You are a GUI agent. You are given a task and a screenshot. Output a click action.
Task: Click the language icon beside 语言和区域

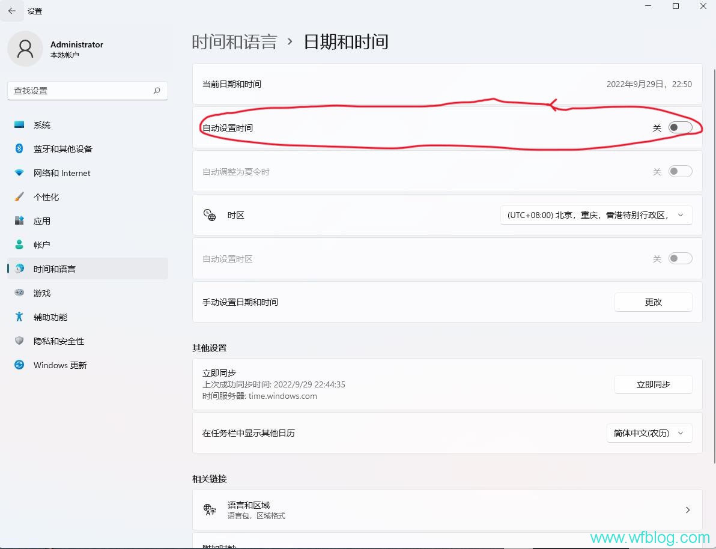[210, 509]
